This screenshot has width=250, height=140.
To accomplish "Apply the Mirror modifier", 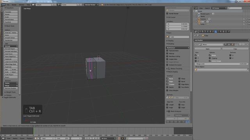I will (x=207, y=49).
